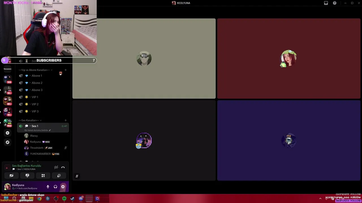Join the Abone 1 voice channel
The height and width of the screenshot is (203, 362).
[42, 76]
